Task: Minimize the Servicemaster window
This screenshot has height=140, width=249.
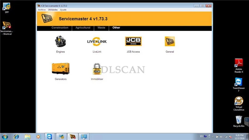Action: (x=196, y=6)
